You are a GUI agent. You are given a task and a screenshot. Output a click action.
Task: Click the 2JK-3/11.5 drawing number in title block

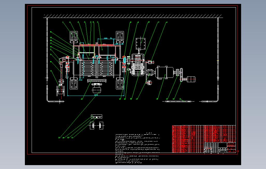pos(233,151)
